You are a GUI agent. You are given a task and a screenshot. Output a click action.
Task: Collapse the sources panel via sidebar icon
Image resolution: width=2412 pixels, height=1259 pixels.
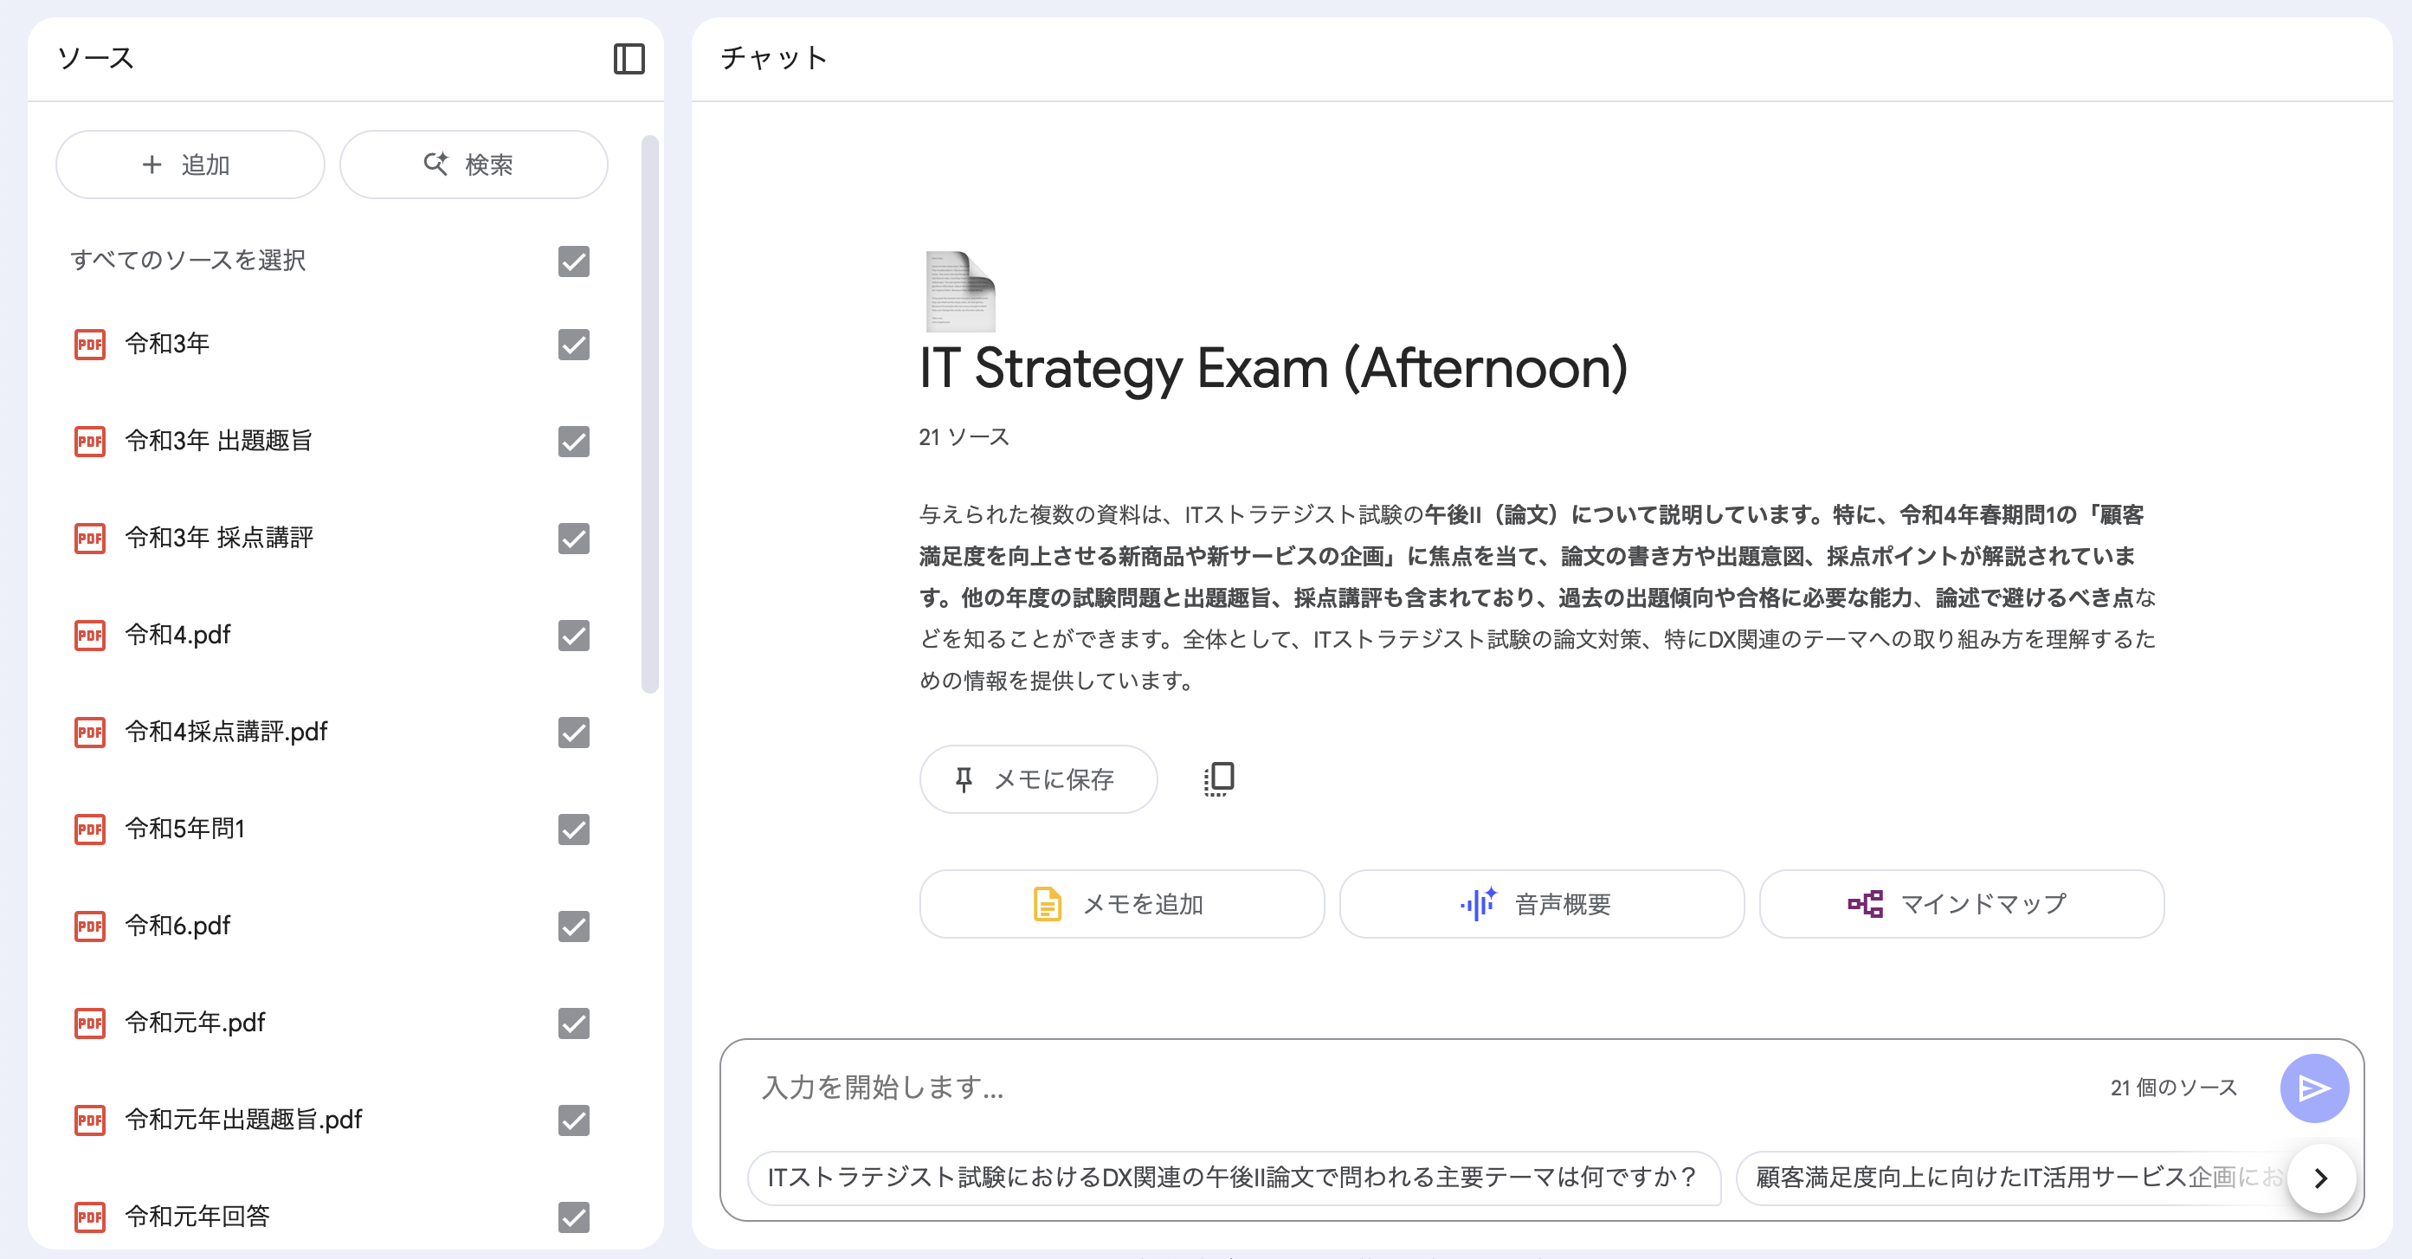pos(629,59)
